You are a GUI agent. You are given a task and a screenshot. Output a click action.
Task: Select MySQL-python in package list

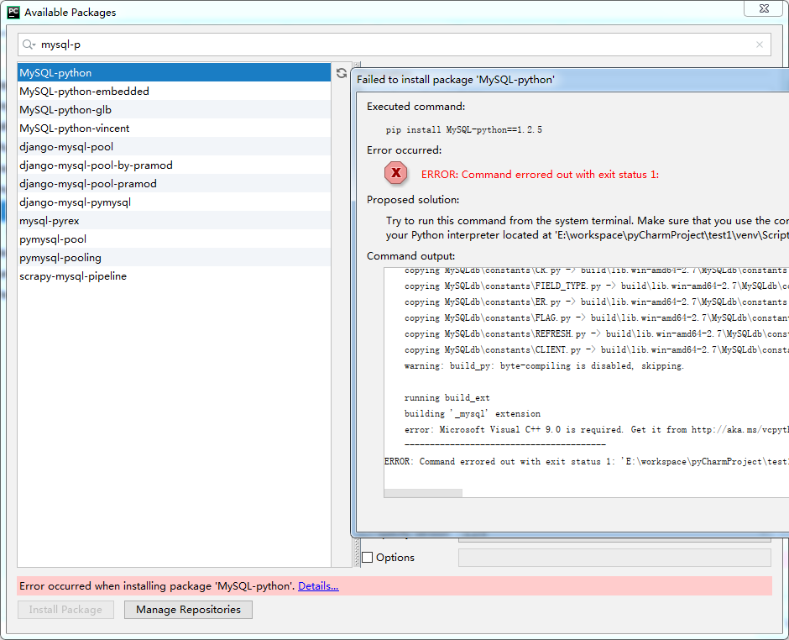click(x=174, y=72)
